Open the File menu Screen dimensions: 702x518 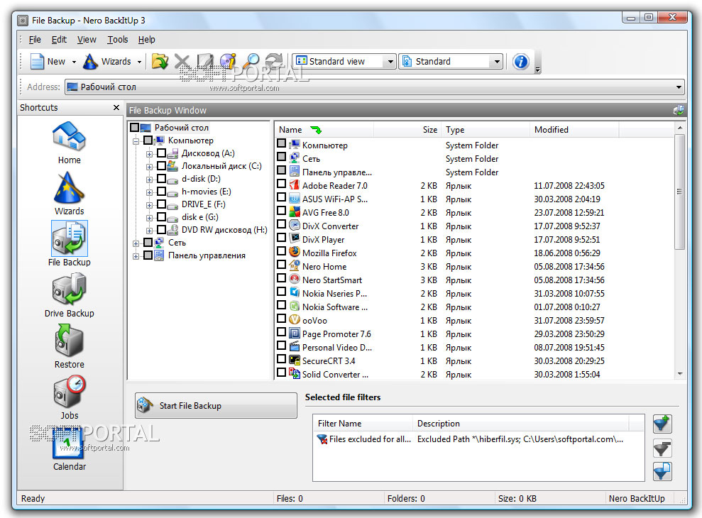35,40
